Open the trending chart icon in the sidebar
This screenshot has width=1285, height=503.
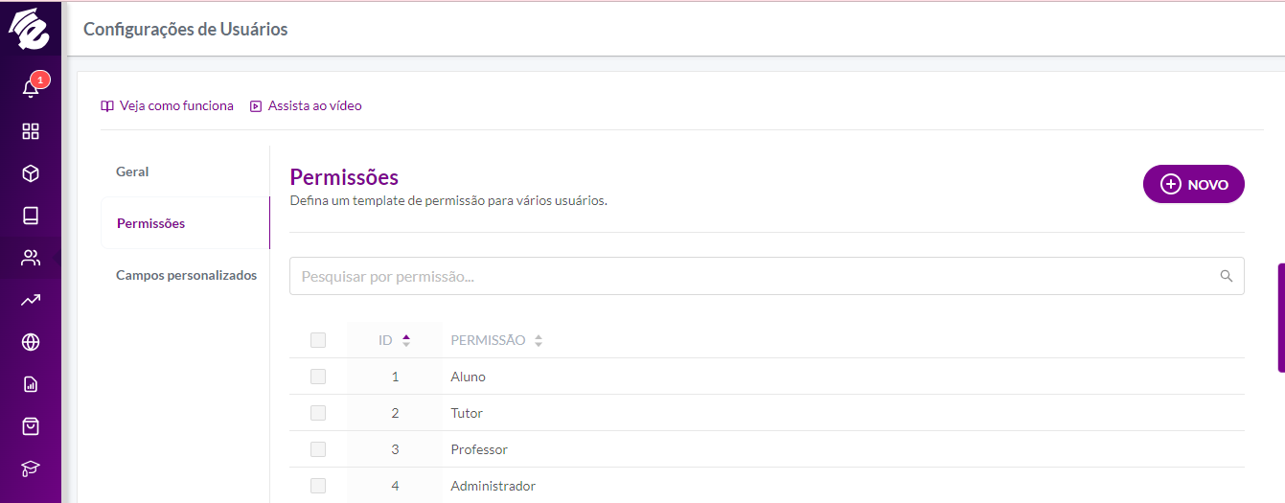pyautogui.click(x=31, y=300)
